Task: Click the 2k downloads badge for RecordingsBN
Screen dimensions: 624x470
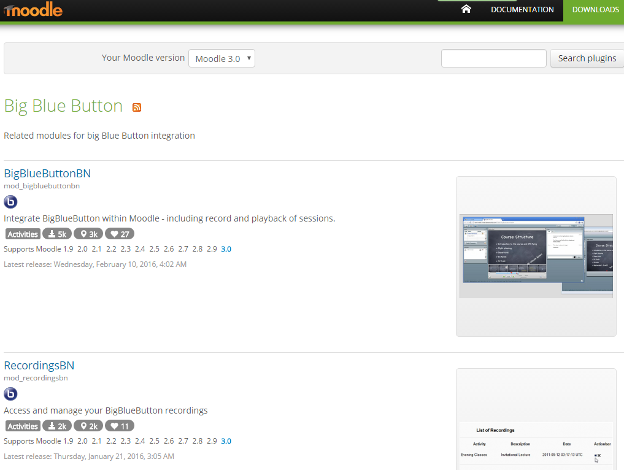Action: coord(56,426)
